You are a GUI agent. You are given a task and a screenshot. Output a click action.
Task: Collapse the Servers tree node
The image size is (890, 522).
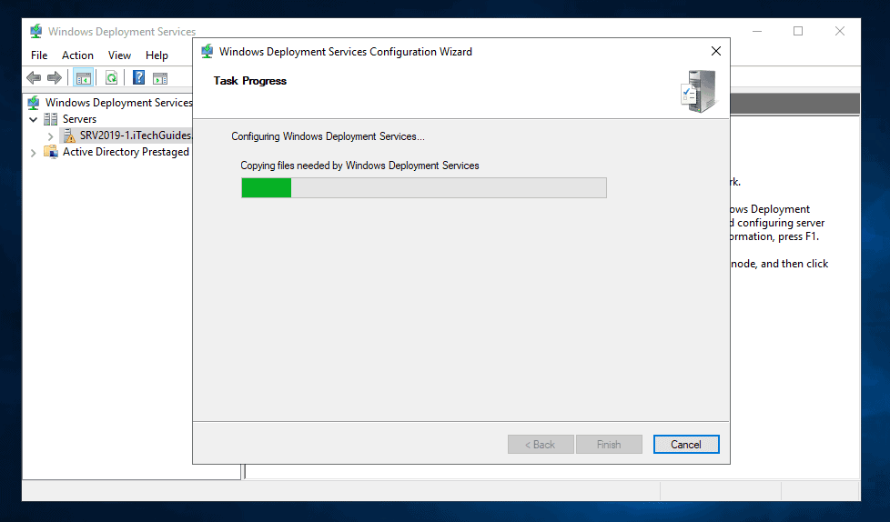pyautogui.click(x=34, y=119)
